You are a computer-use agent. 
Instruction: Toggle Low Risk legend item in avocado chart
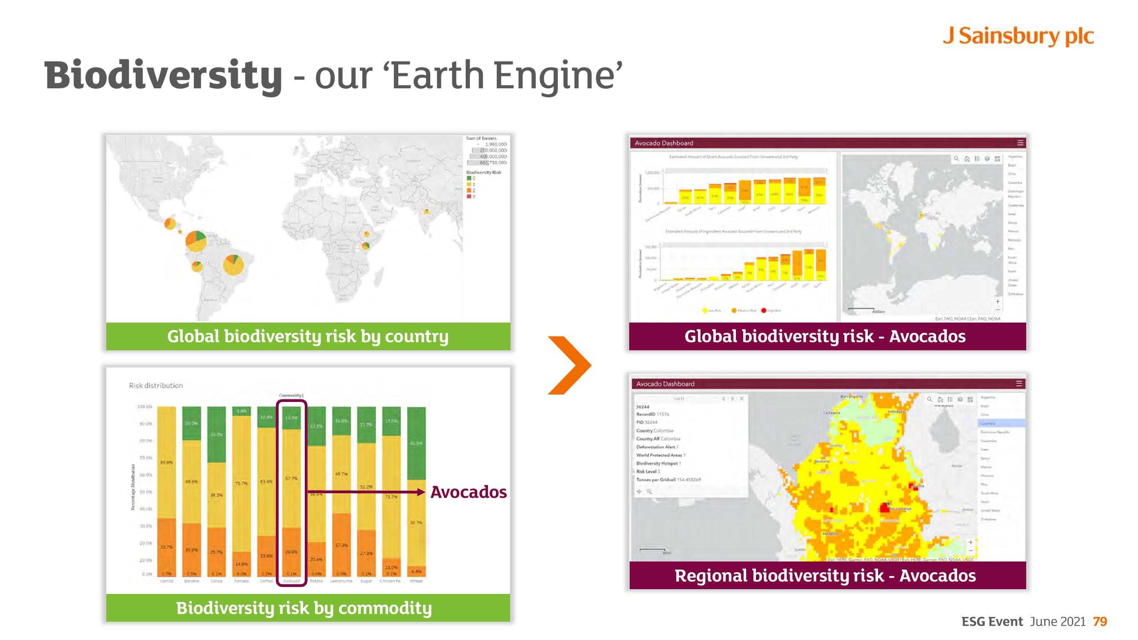point(712,311)
